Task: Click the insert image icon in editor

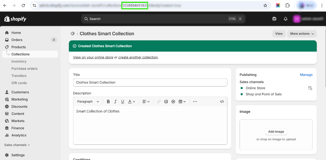Action: click(166, 102)
